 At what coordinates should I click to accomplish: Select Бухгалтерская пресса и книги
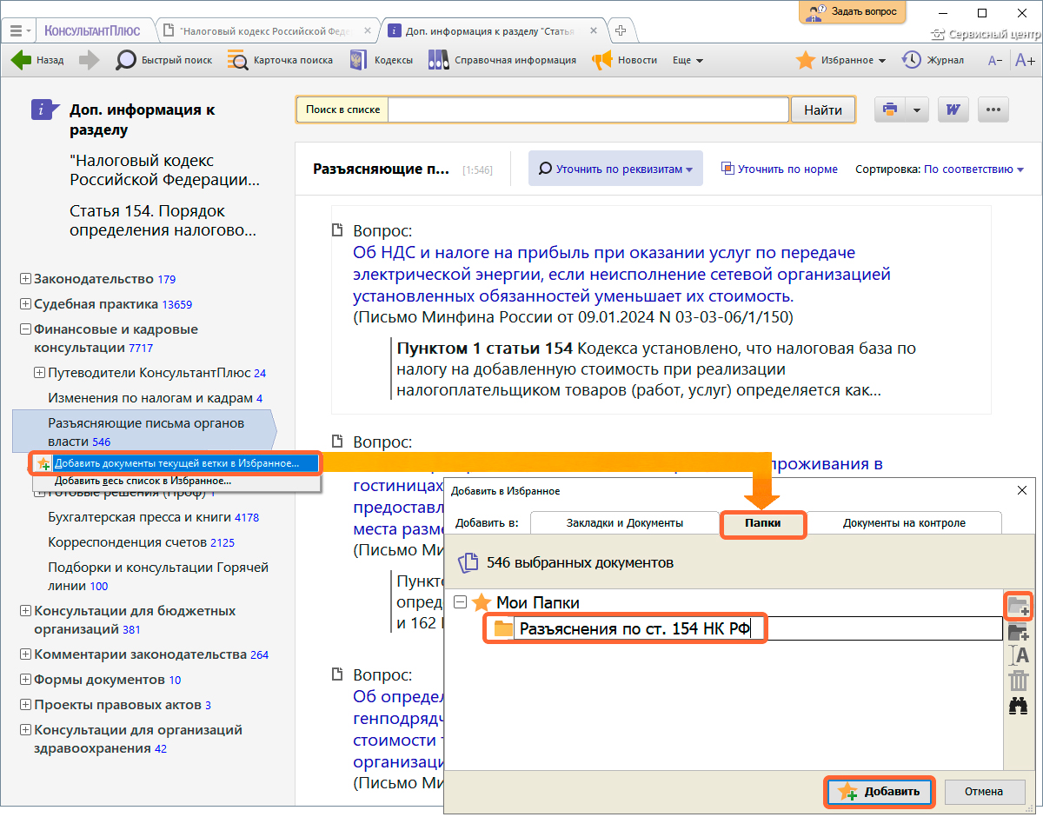pos(153,517)
